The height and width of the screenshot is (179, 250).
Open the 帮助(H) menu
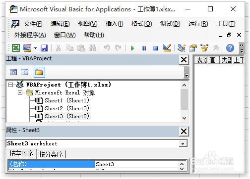tap(94, 35)
